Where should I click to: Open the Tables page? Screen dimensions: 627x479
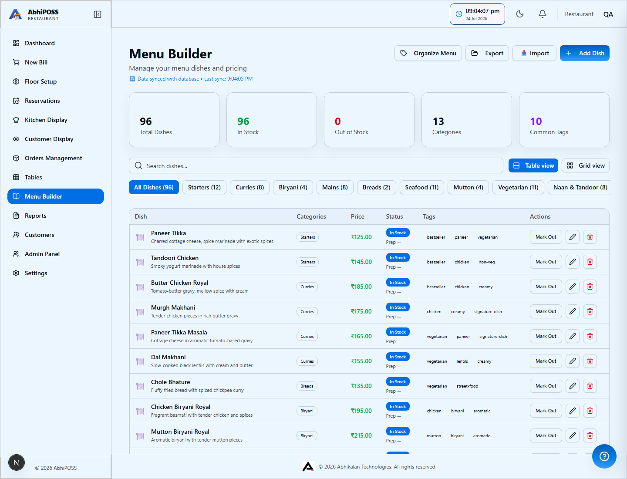coord(56,177)
